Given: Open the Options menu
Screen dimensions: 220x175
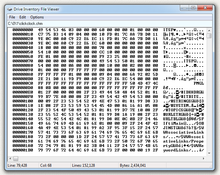Looking at the screenshot, I should (37, 17).
